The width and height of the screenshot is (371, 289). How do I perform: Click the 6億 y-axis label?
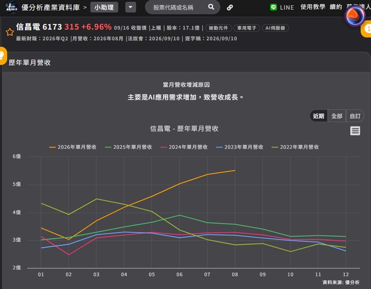tap(16, 156)
